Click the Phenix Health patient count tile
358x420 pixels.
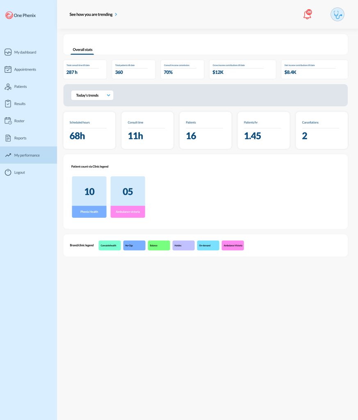coord(89,197)
